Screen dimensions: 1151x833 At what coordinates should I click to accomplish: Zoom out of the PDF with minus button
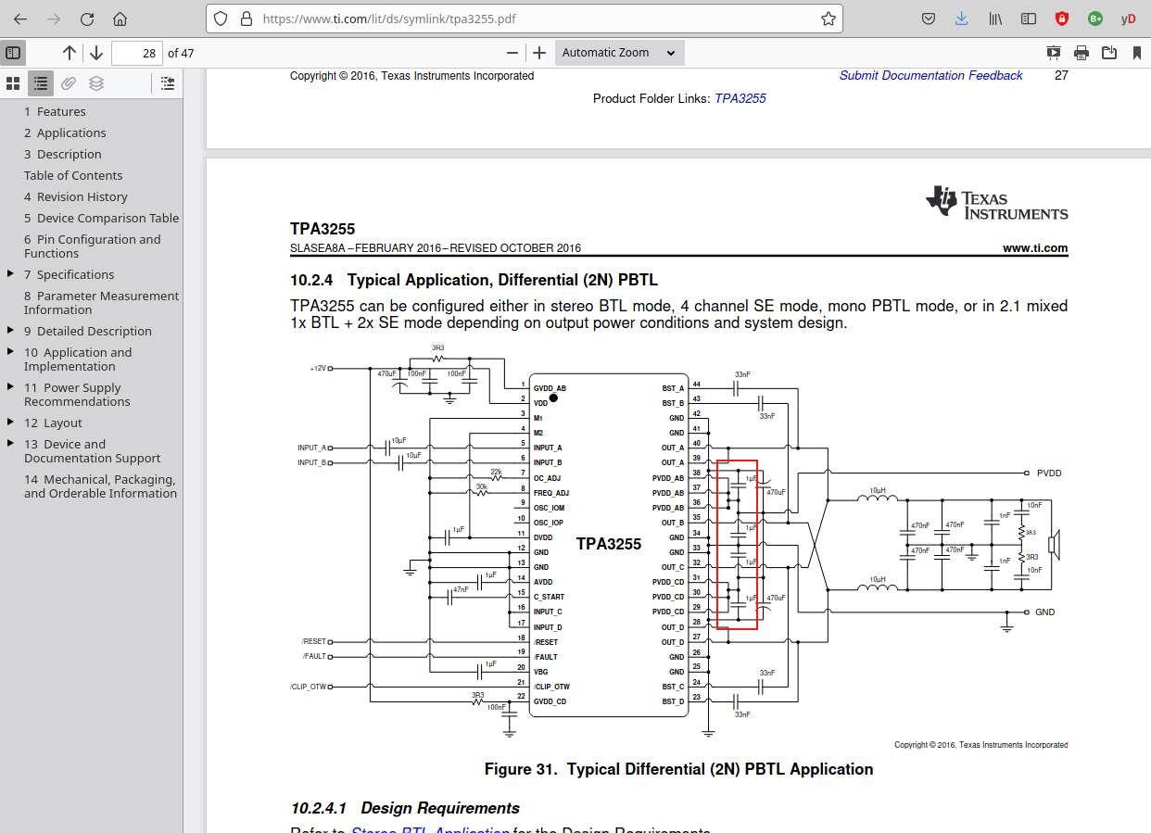(x=512, y=53)
